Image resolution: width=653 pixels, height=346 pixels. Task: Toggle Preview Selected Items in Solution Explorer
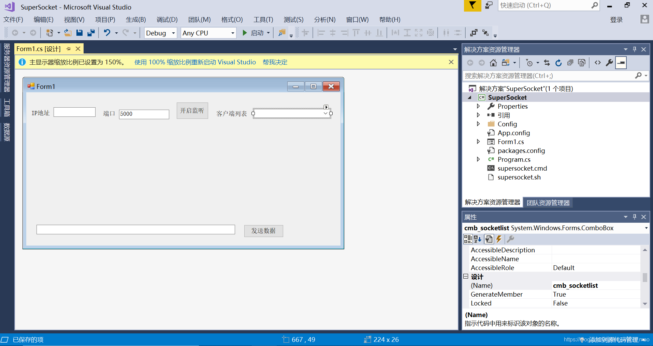tap(621, 63)
